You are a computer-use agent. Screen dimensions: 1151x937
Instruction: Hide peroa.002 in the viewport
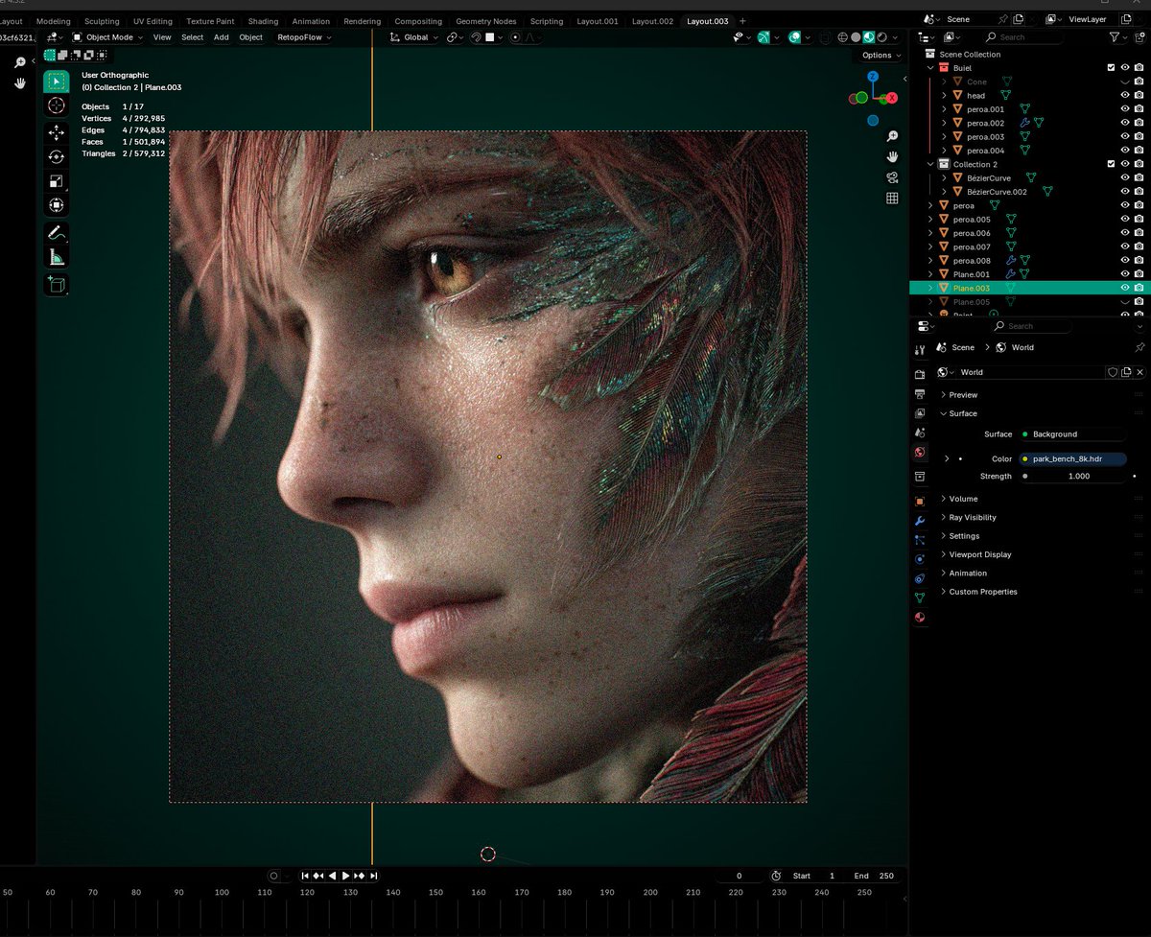click(1125, 123)
